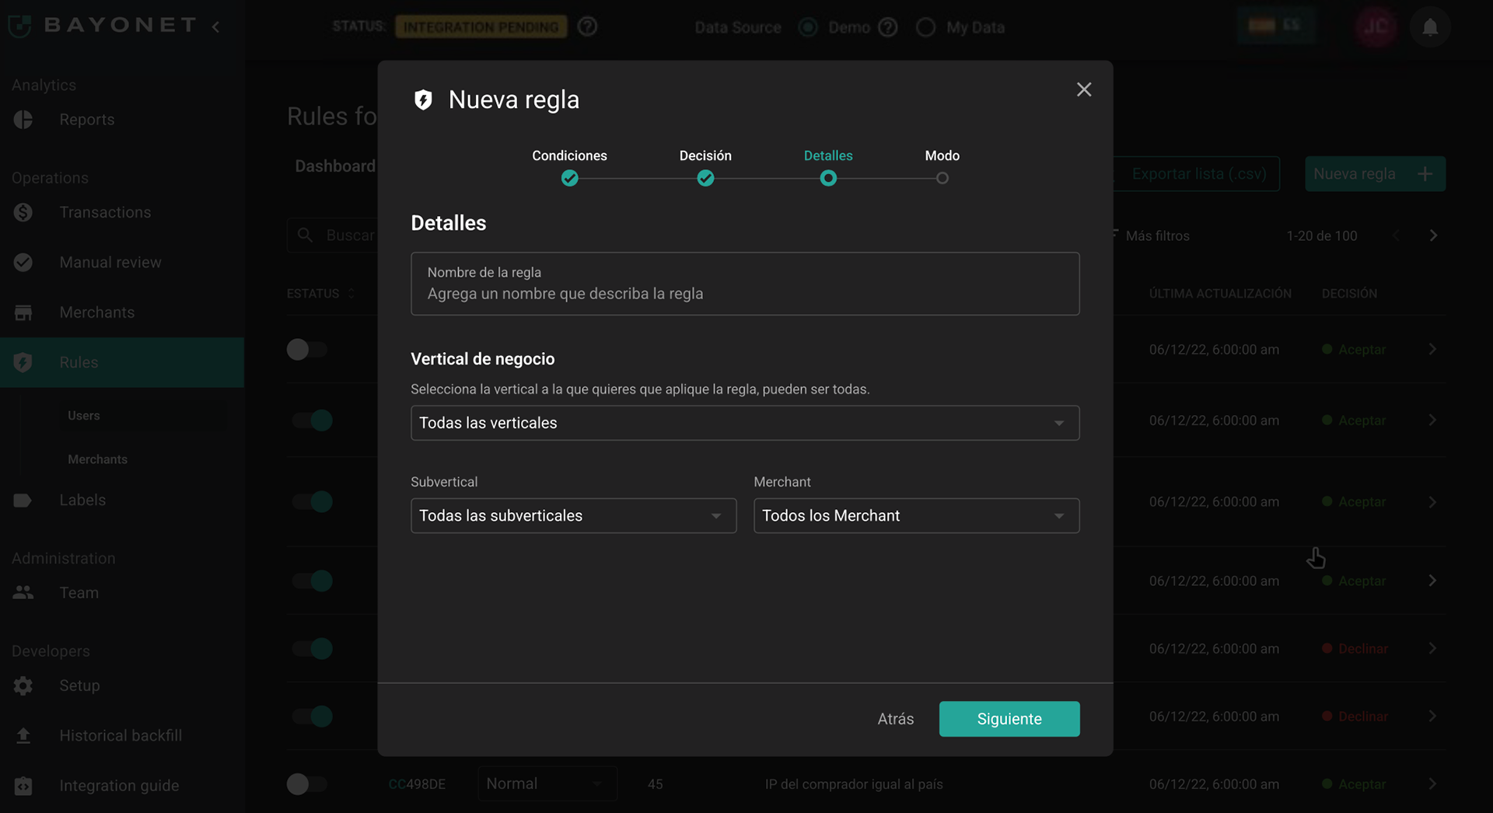Click the shield icon beside Nueva regla title
The image size is (1493, 813).
(x=423, y=99)
